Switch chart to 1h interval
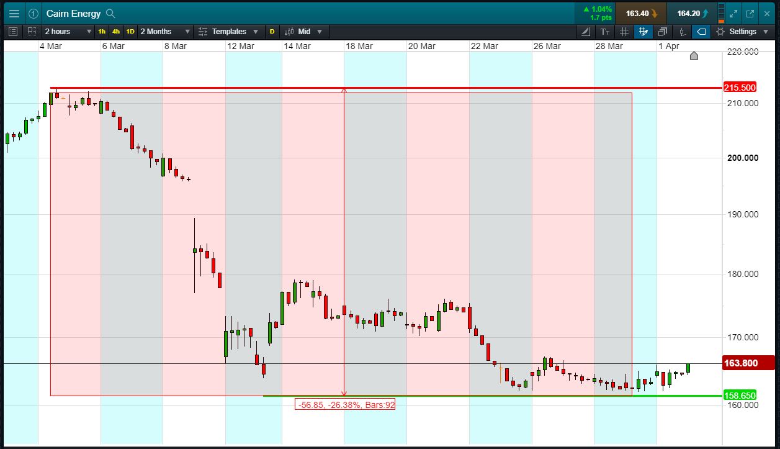780x449 pixels. point(102,31)
